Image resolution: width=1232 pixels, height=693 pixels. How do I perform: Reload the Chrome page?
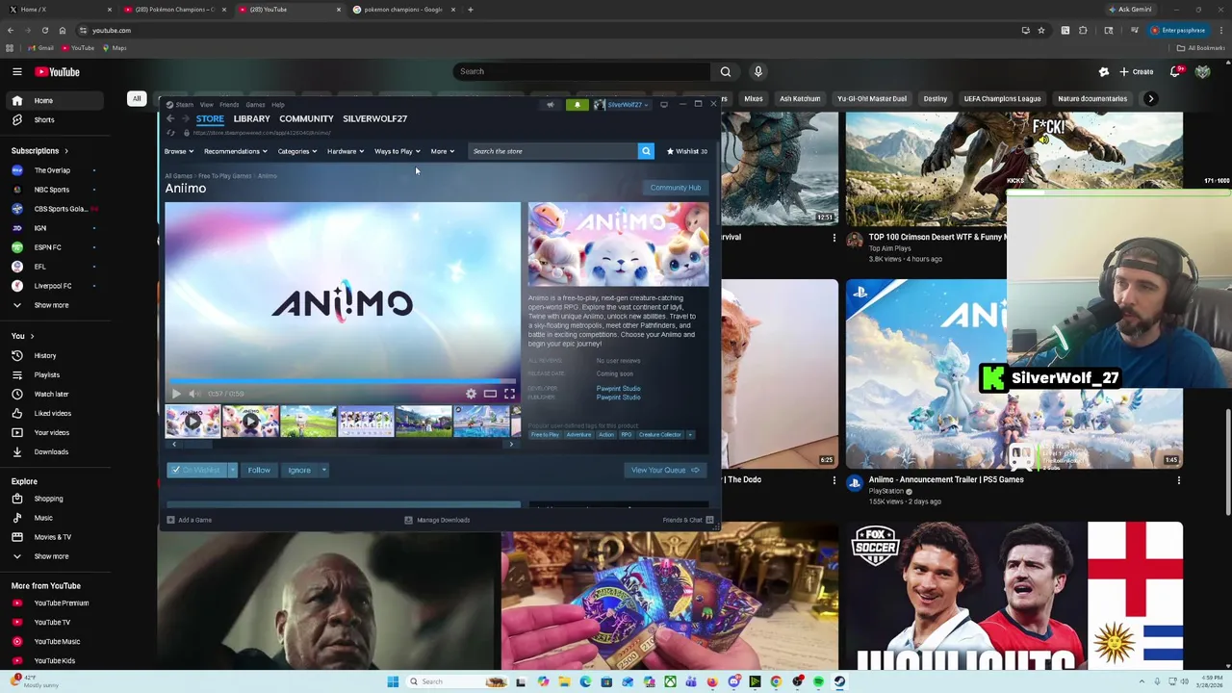pyautogui.click(x=44, y=30)
